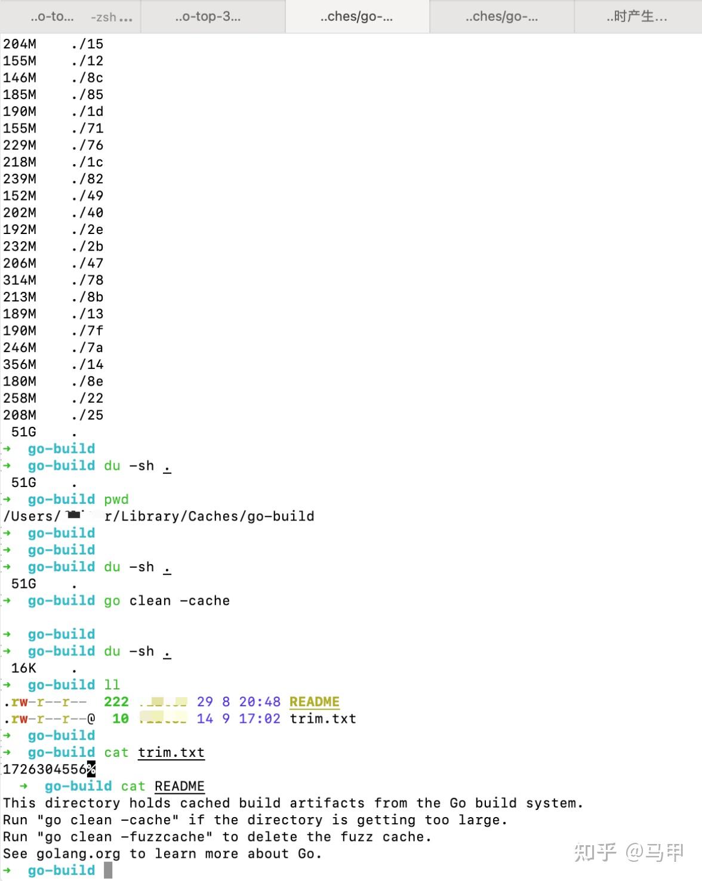Open the '..o-top-3...' terminal tab
Screen dimensions: 702x881
[x=213, y=17]
